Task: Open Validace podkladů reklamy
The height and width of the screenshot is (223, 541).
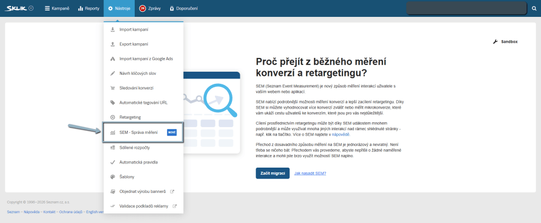Action: (x=144, y=206)
